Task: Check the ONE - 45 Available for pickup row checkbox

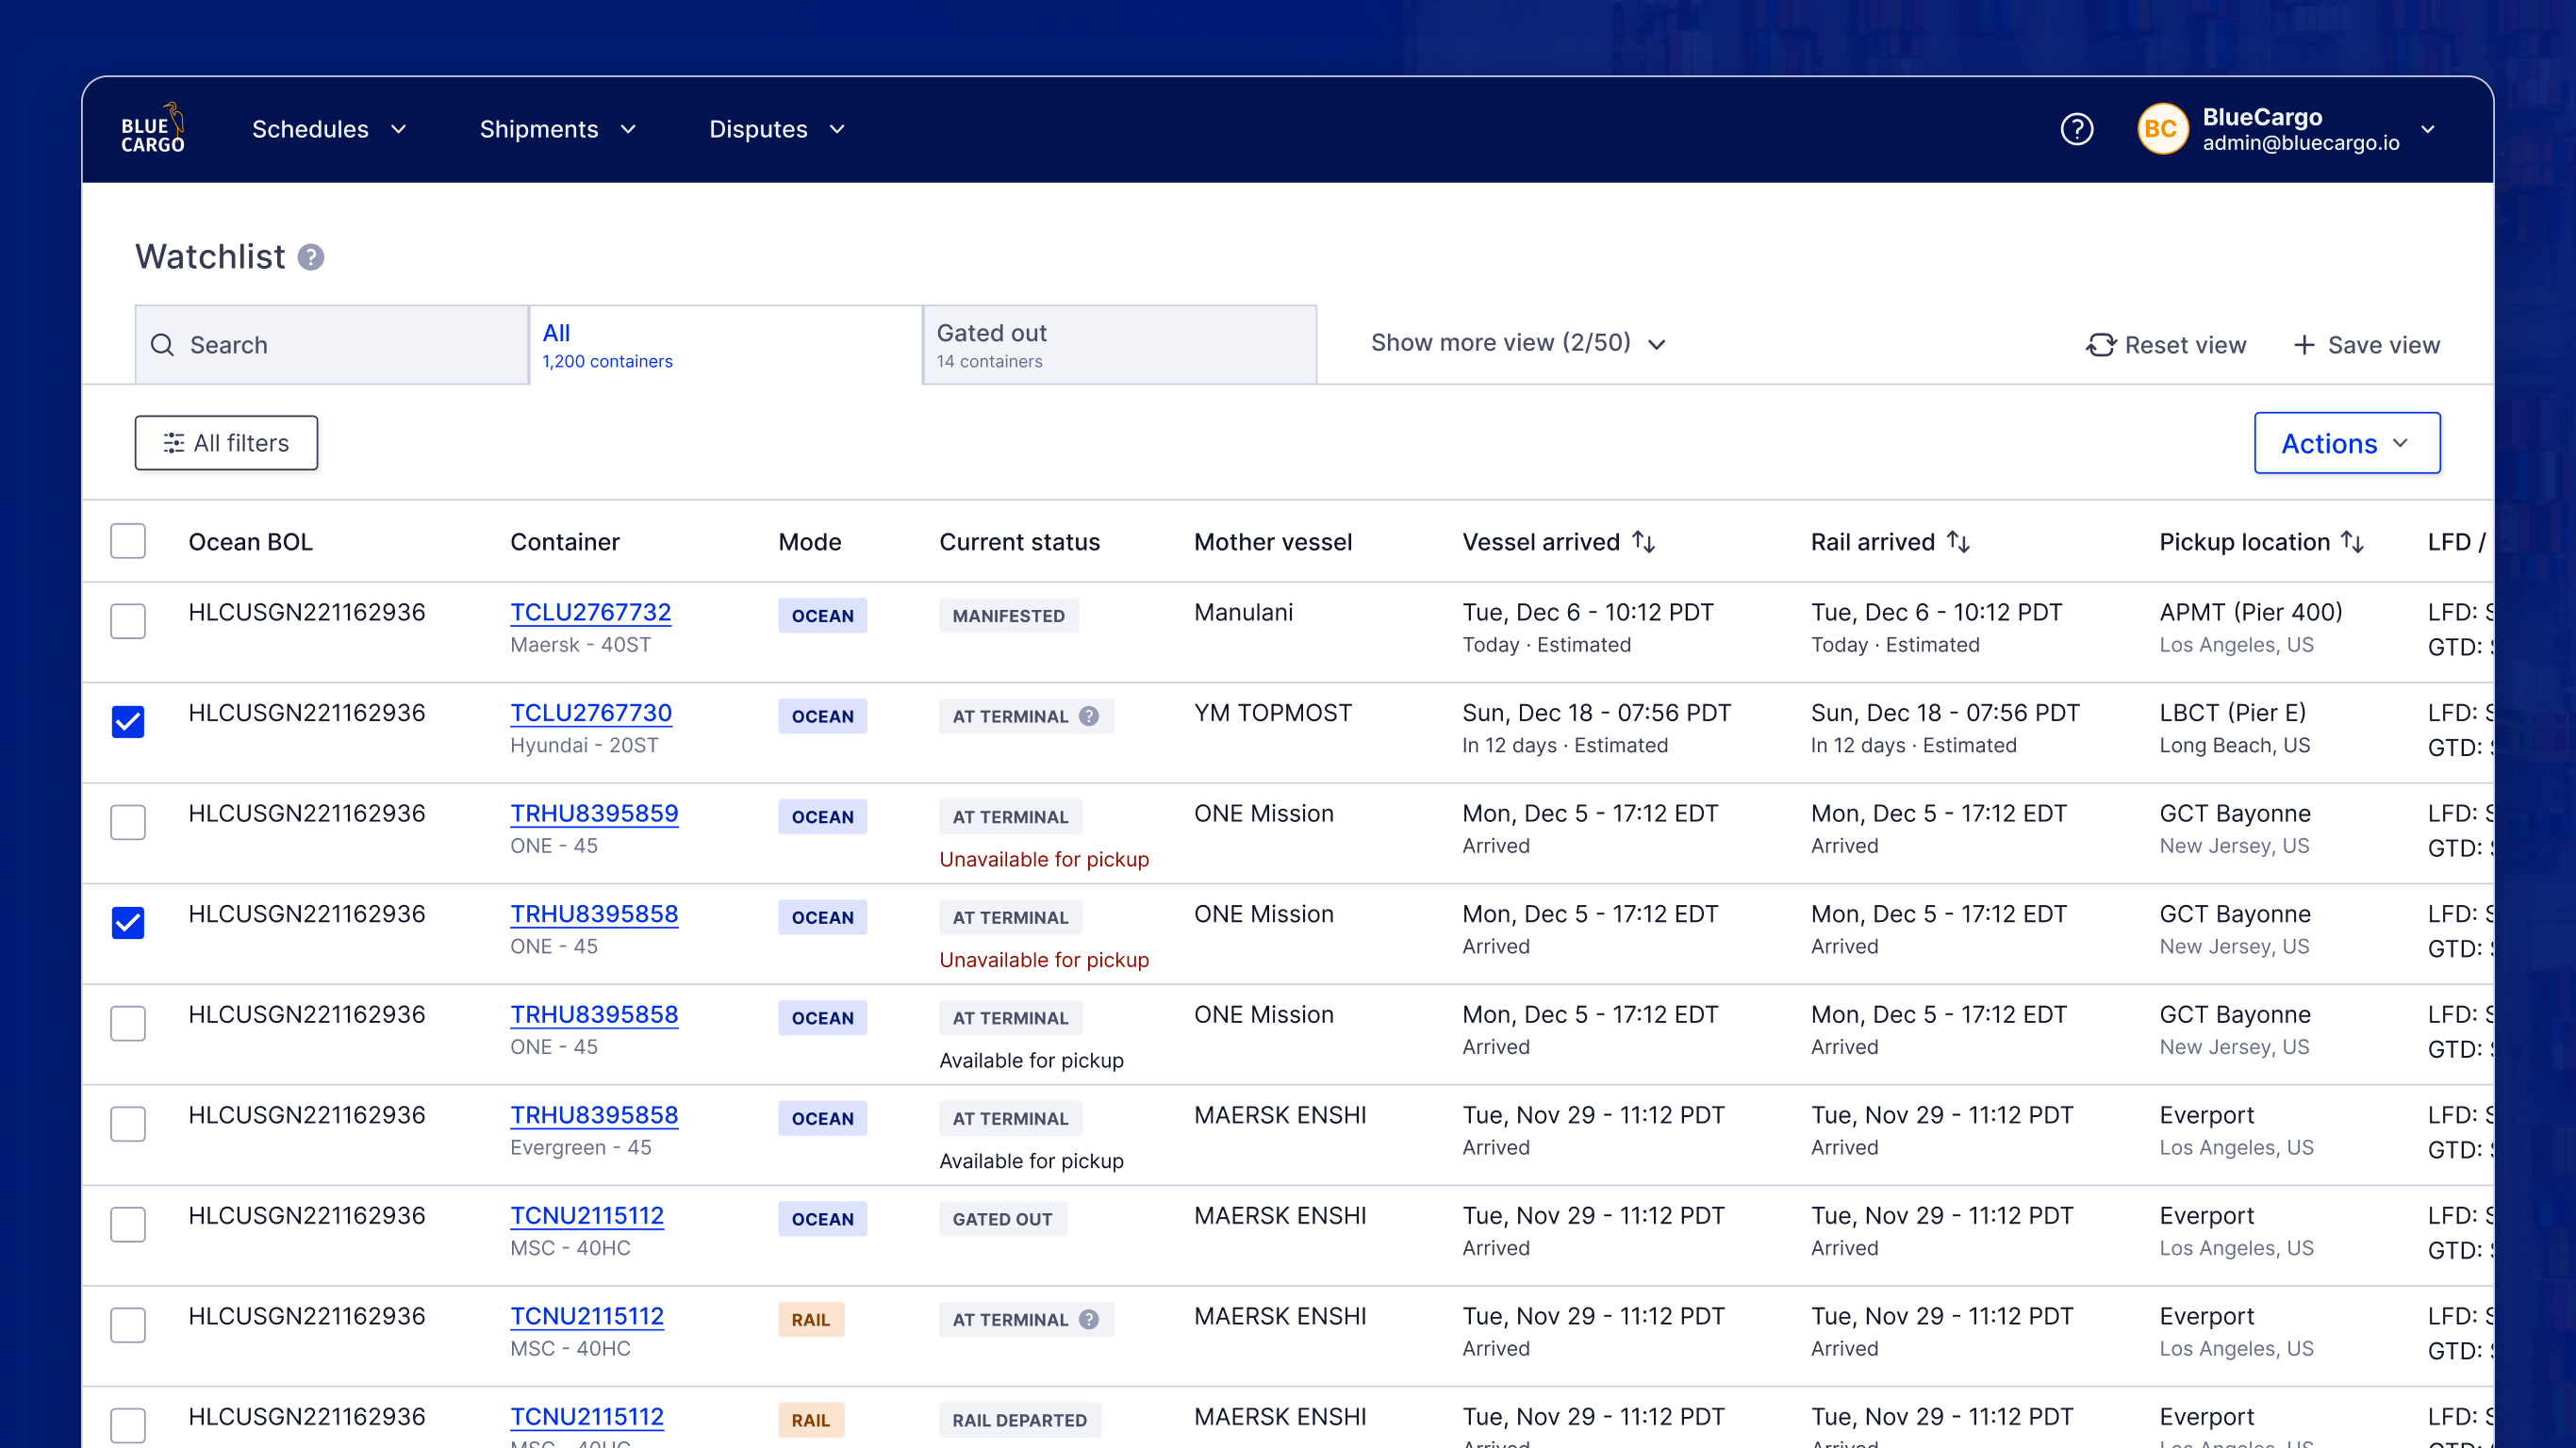Action: pyautogui.click(x=128, y=1023)
